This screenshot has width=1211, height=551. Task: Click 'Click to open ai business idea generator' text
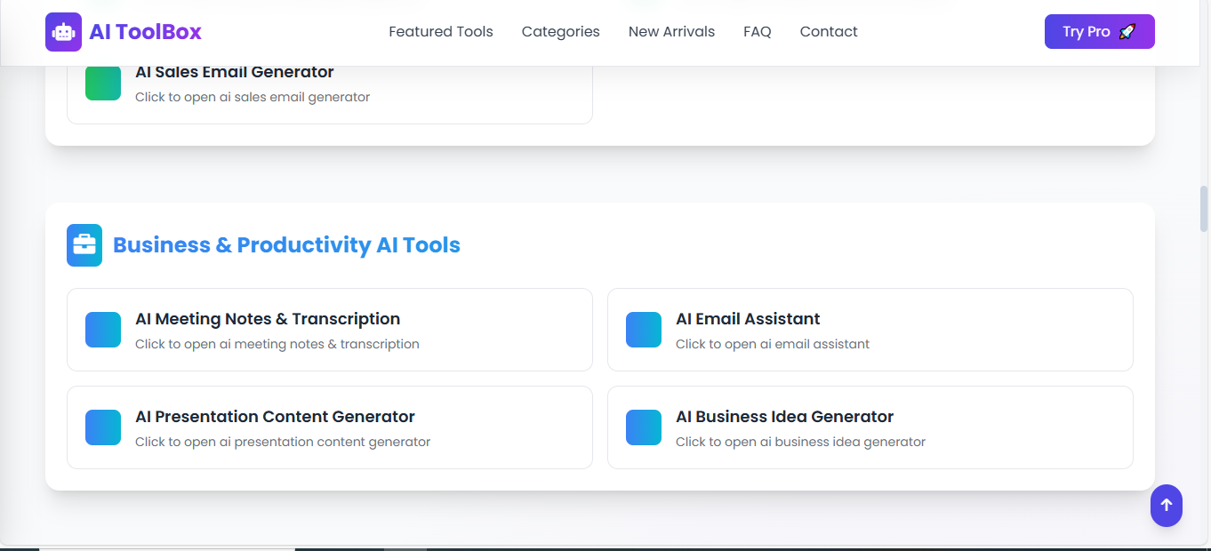click(x=800, y=442)
